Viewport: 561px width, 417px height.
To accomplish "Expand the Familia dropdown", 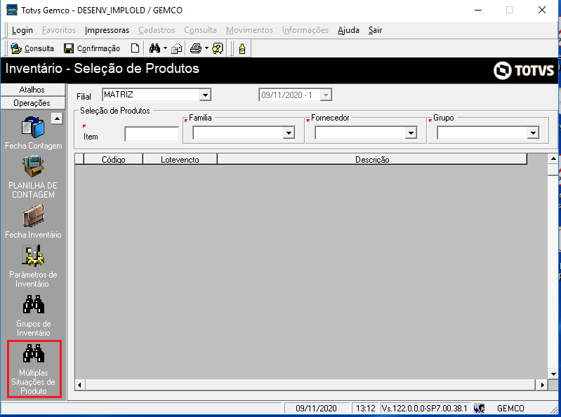I will coord(289,133).
